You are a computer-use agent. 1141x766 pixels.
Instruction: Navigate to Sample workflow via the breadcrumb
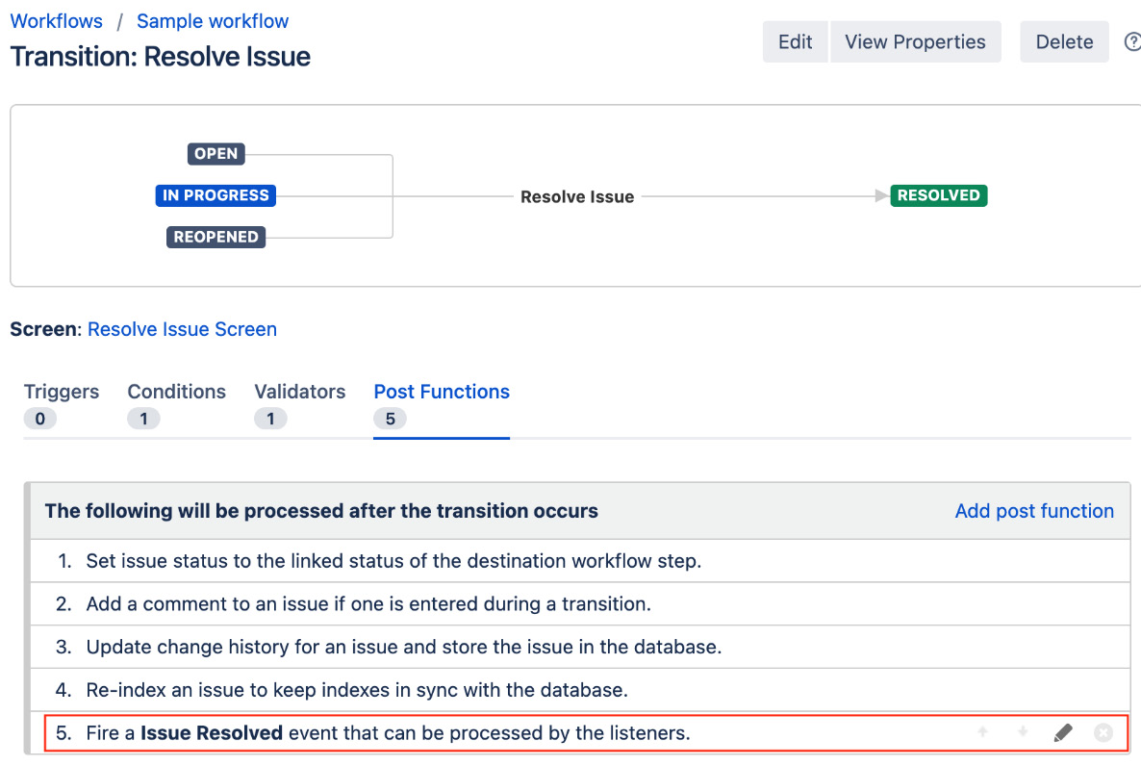click(212, 20)
